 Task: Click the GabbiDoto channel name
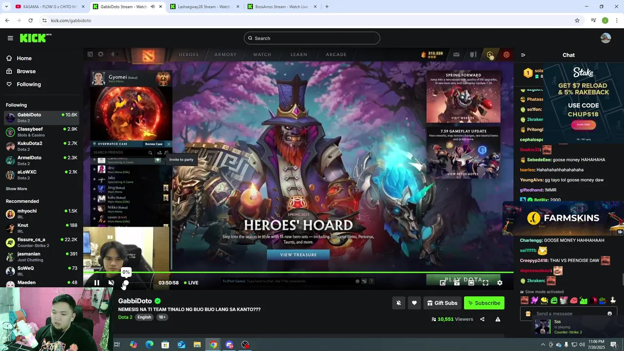point(135,301)
